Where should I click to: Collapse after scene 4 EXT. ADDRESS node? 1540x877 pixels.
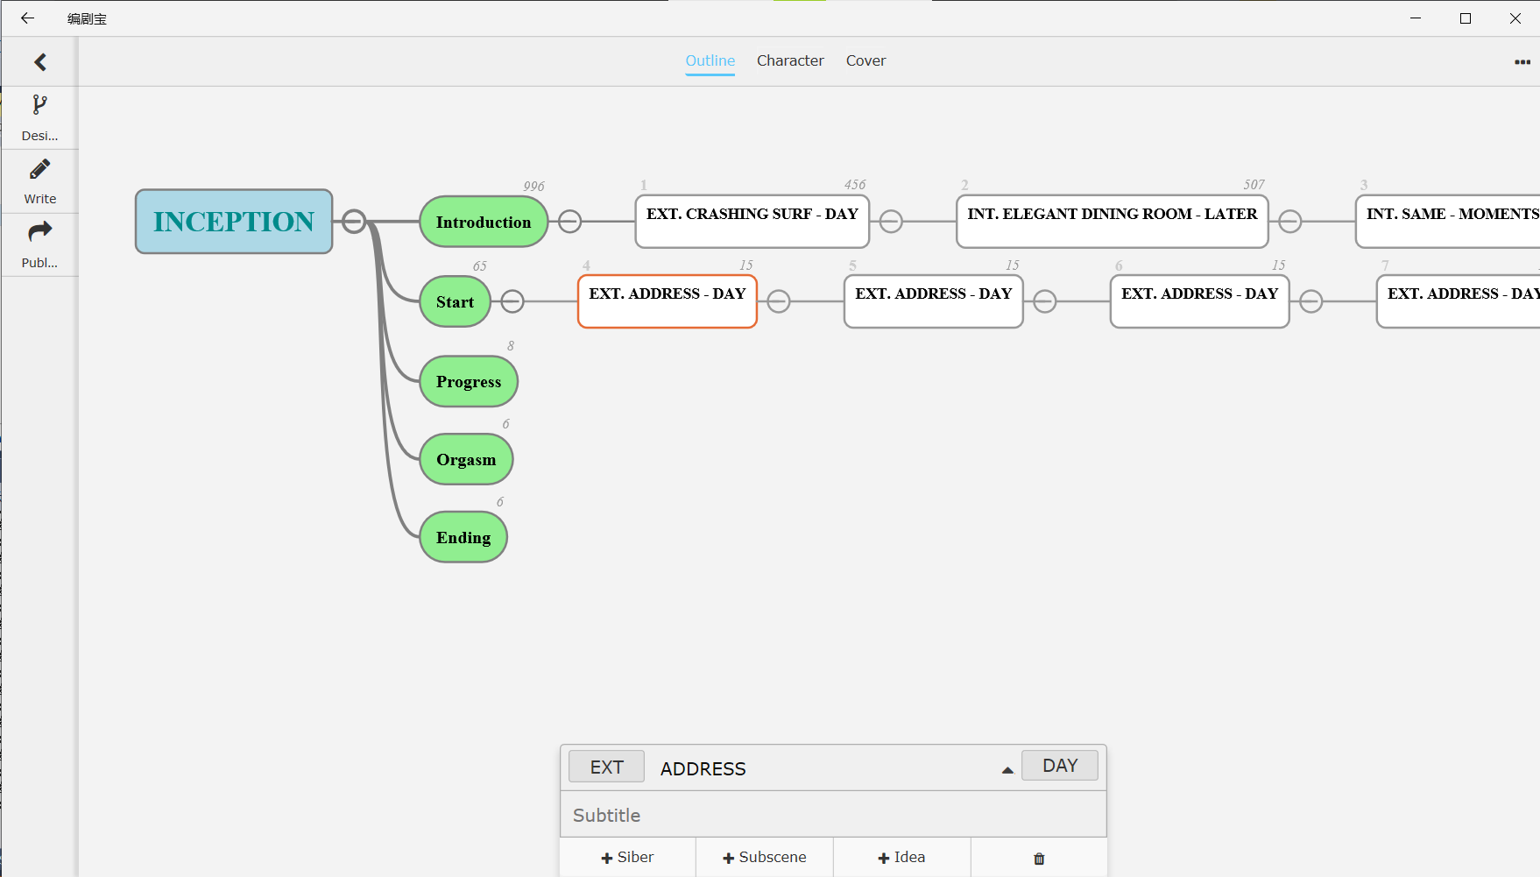[779, 301]
